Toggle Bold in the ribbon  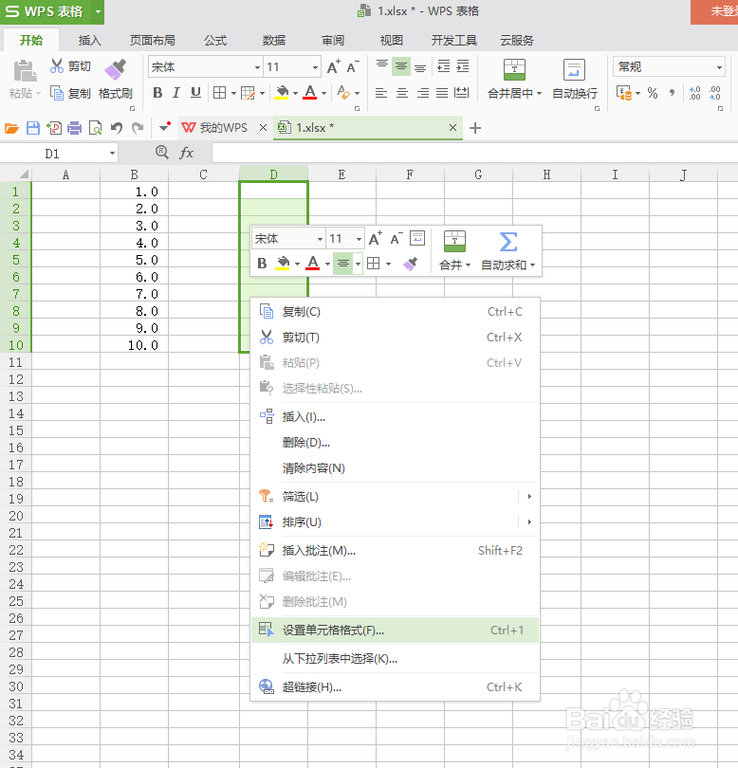click(157, 93)
